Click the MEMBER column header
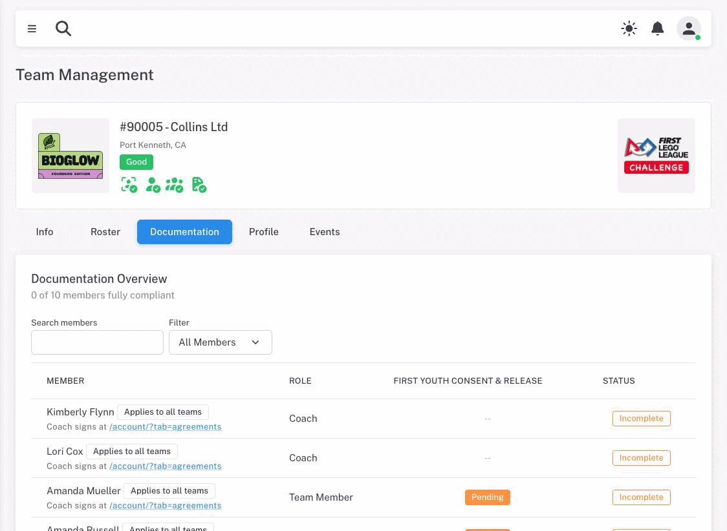727x531 pixels. coord(65,381)
